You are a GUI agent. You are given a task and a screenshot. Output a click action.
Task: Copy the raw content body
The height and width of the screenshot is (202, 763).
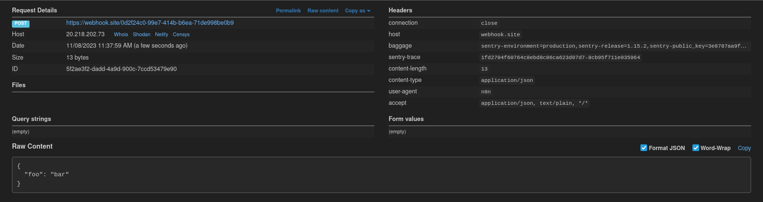coord(744,148)
